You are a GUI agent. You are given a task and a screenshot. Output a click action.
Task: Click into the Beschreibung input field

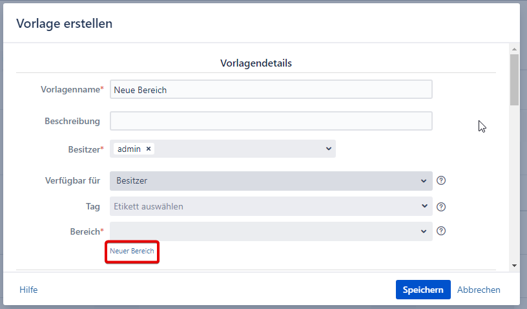[x=271, y=121]
